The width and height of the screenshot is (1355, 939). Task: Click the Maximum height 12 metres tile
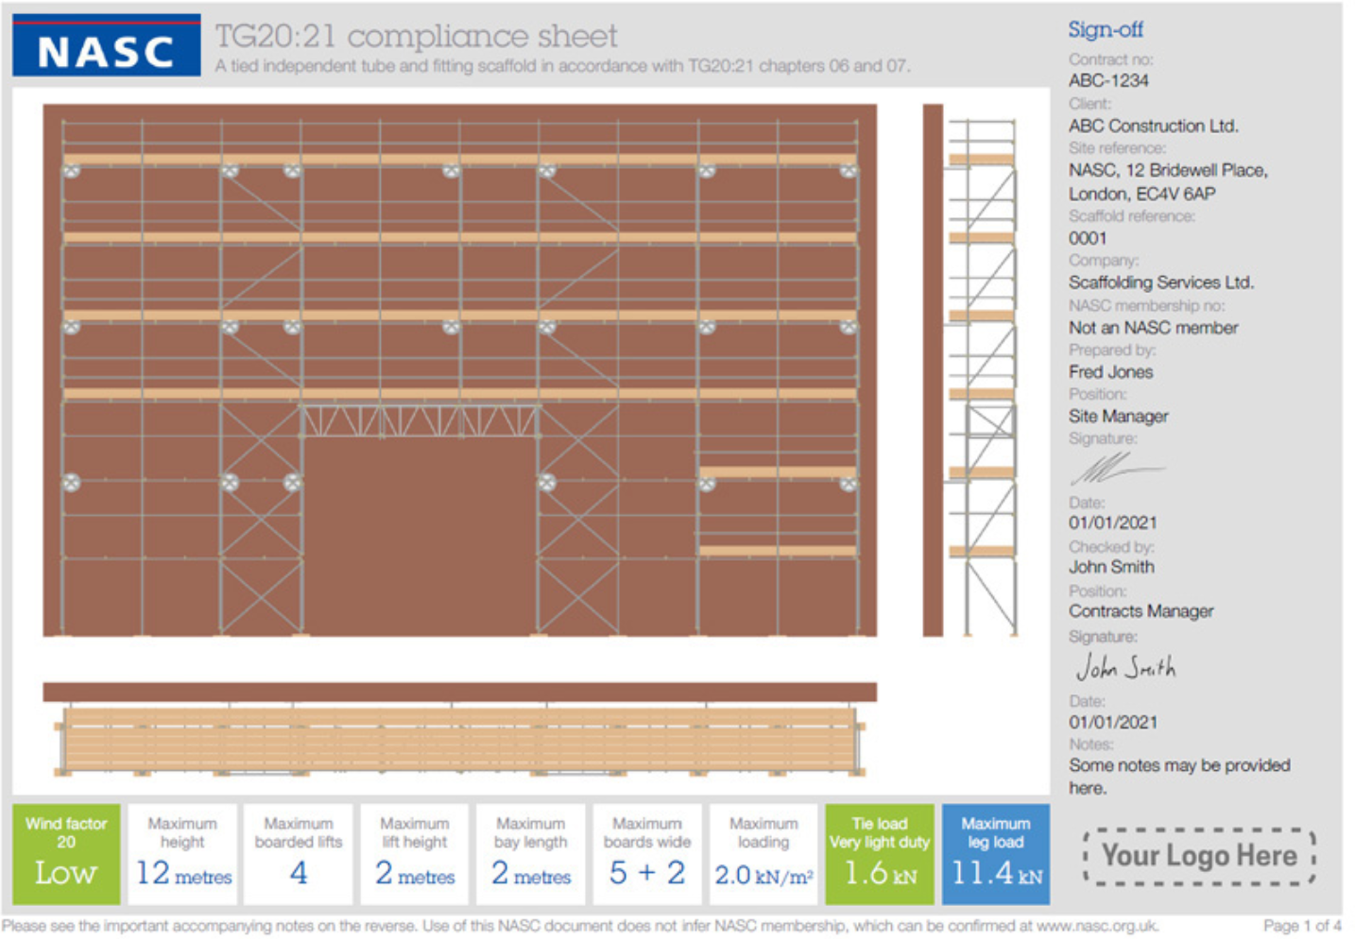182,854
